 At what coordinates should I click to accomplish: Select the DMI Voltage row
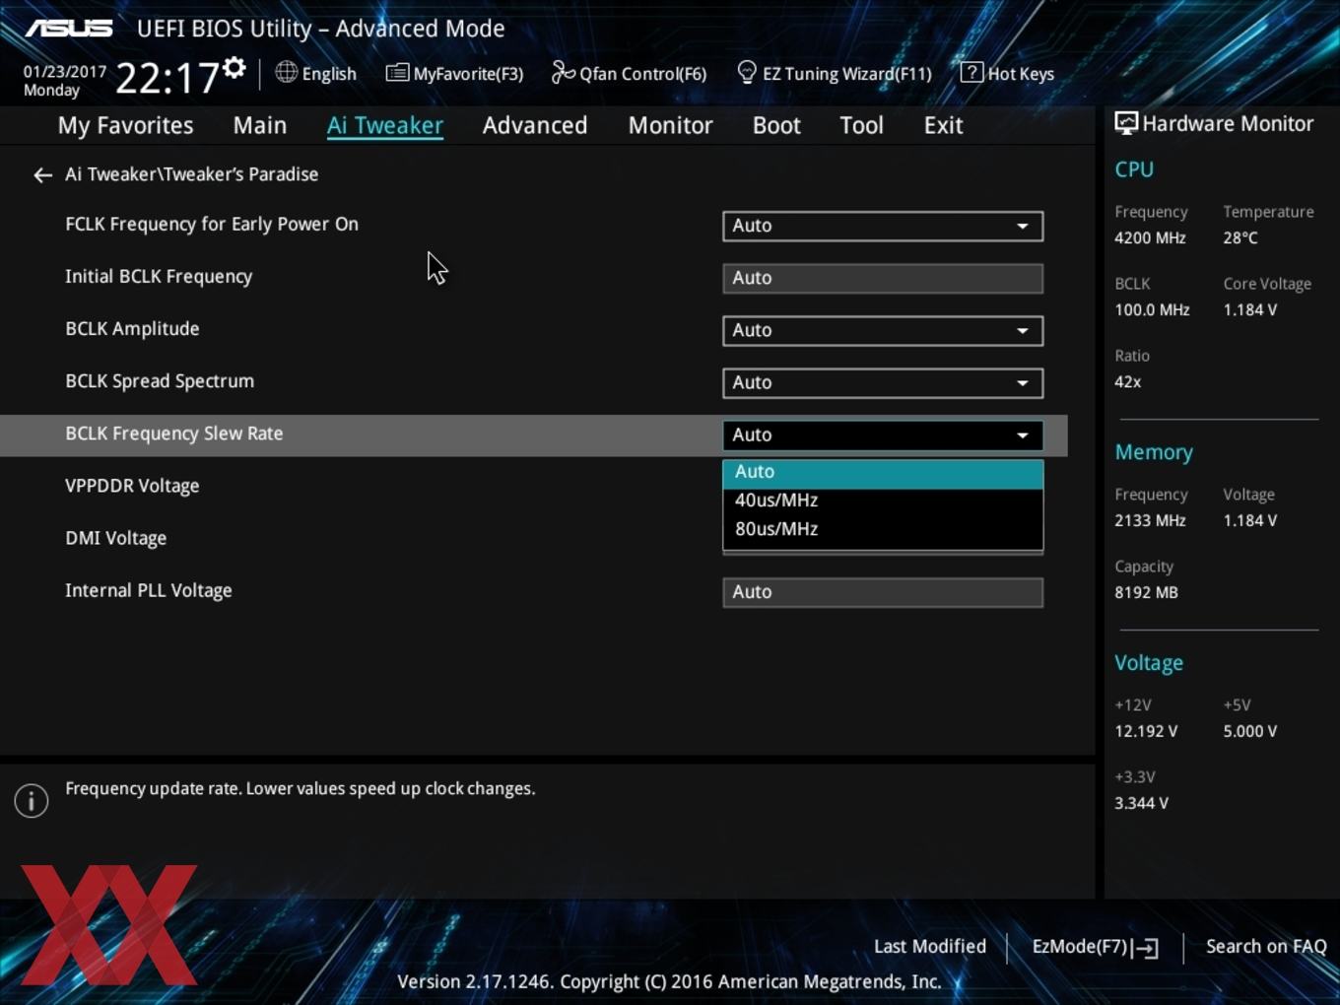click(115, 538)
